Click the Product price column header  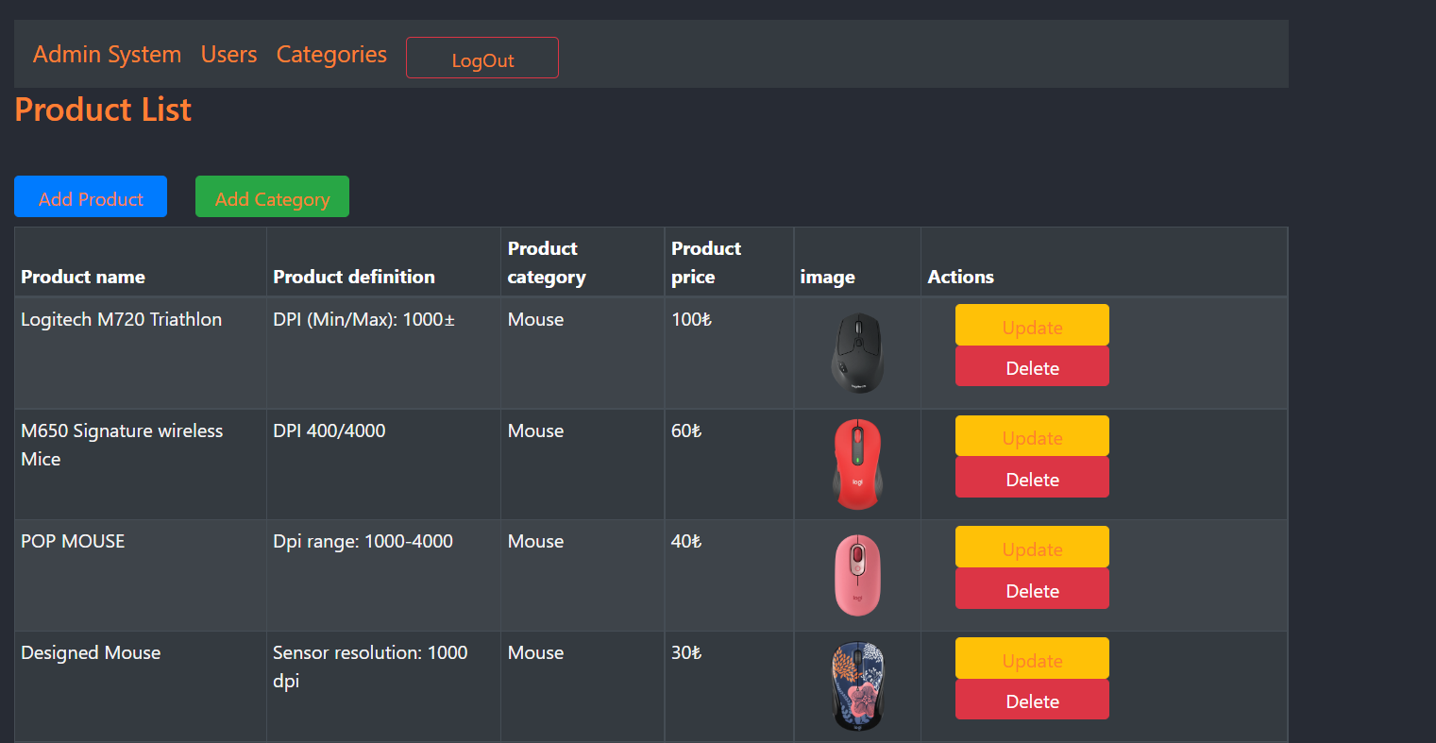tap(705, 262)
